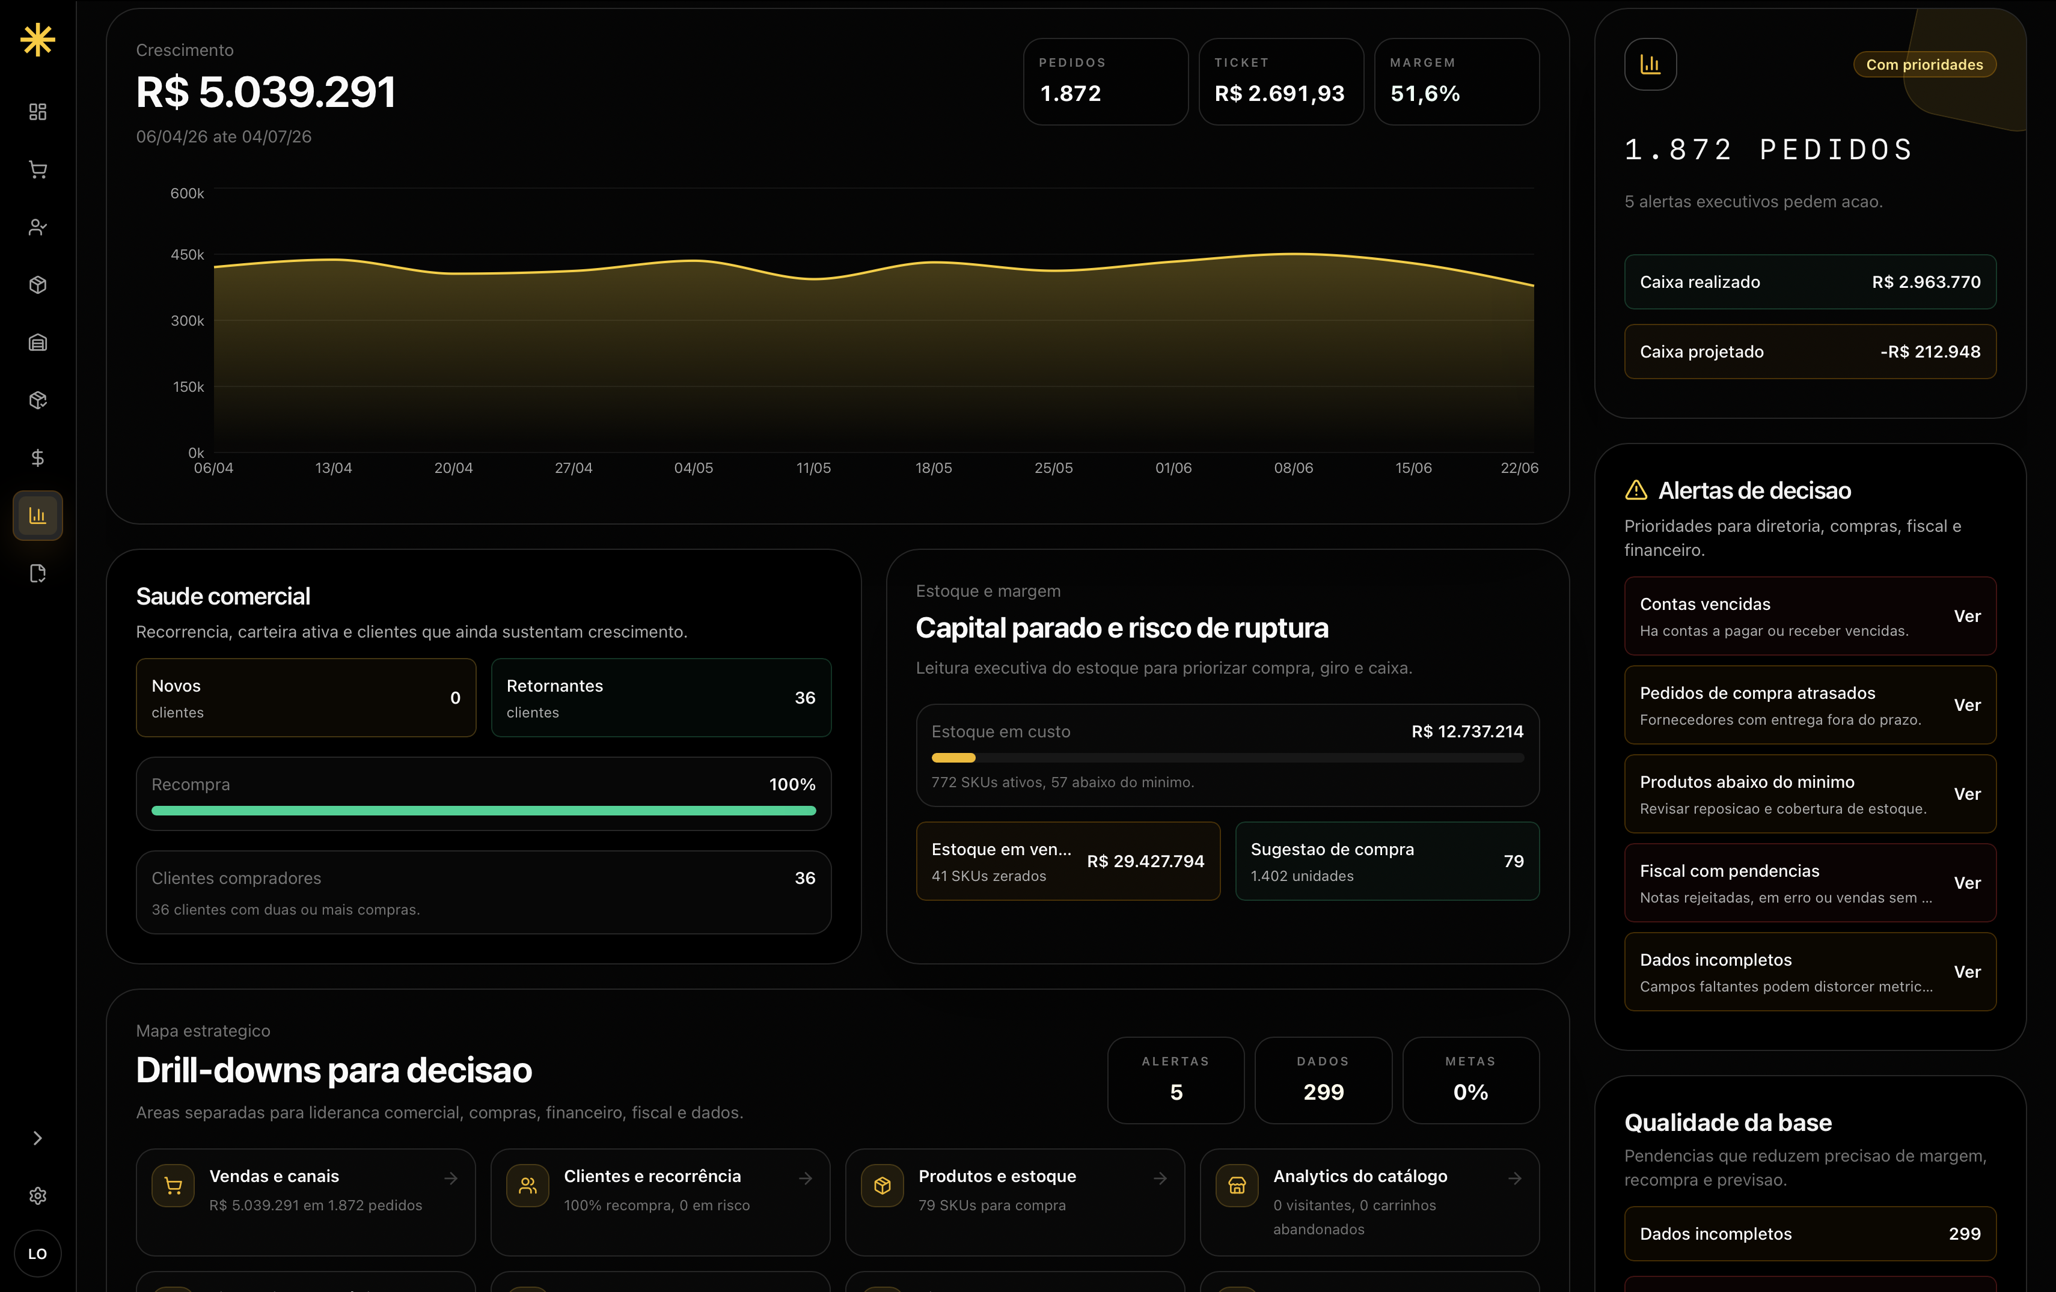Click Ver on Fiscal com pendencias alert
Screen dimensions: 2056x1292
1966,882
